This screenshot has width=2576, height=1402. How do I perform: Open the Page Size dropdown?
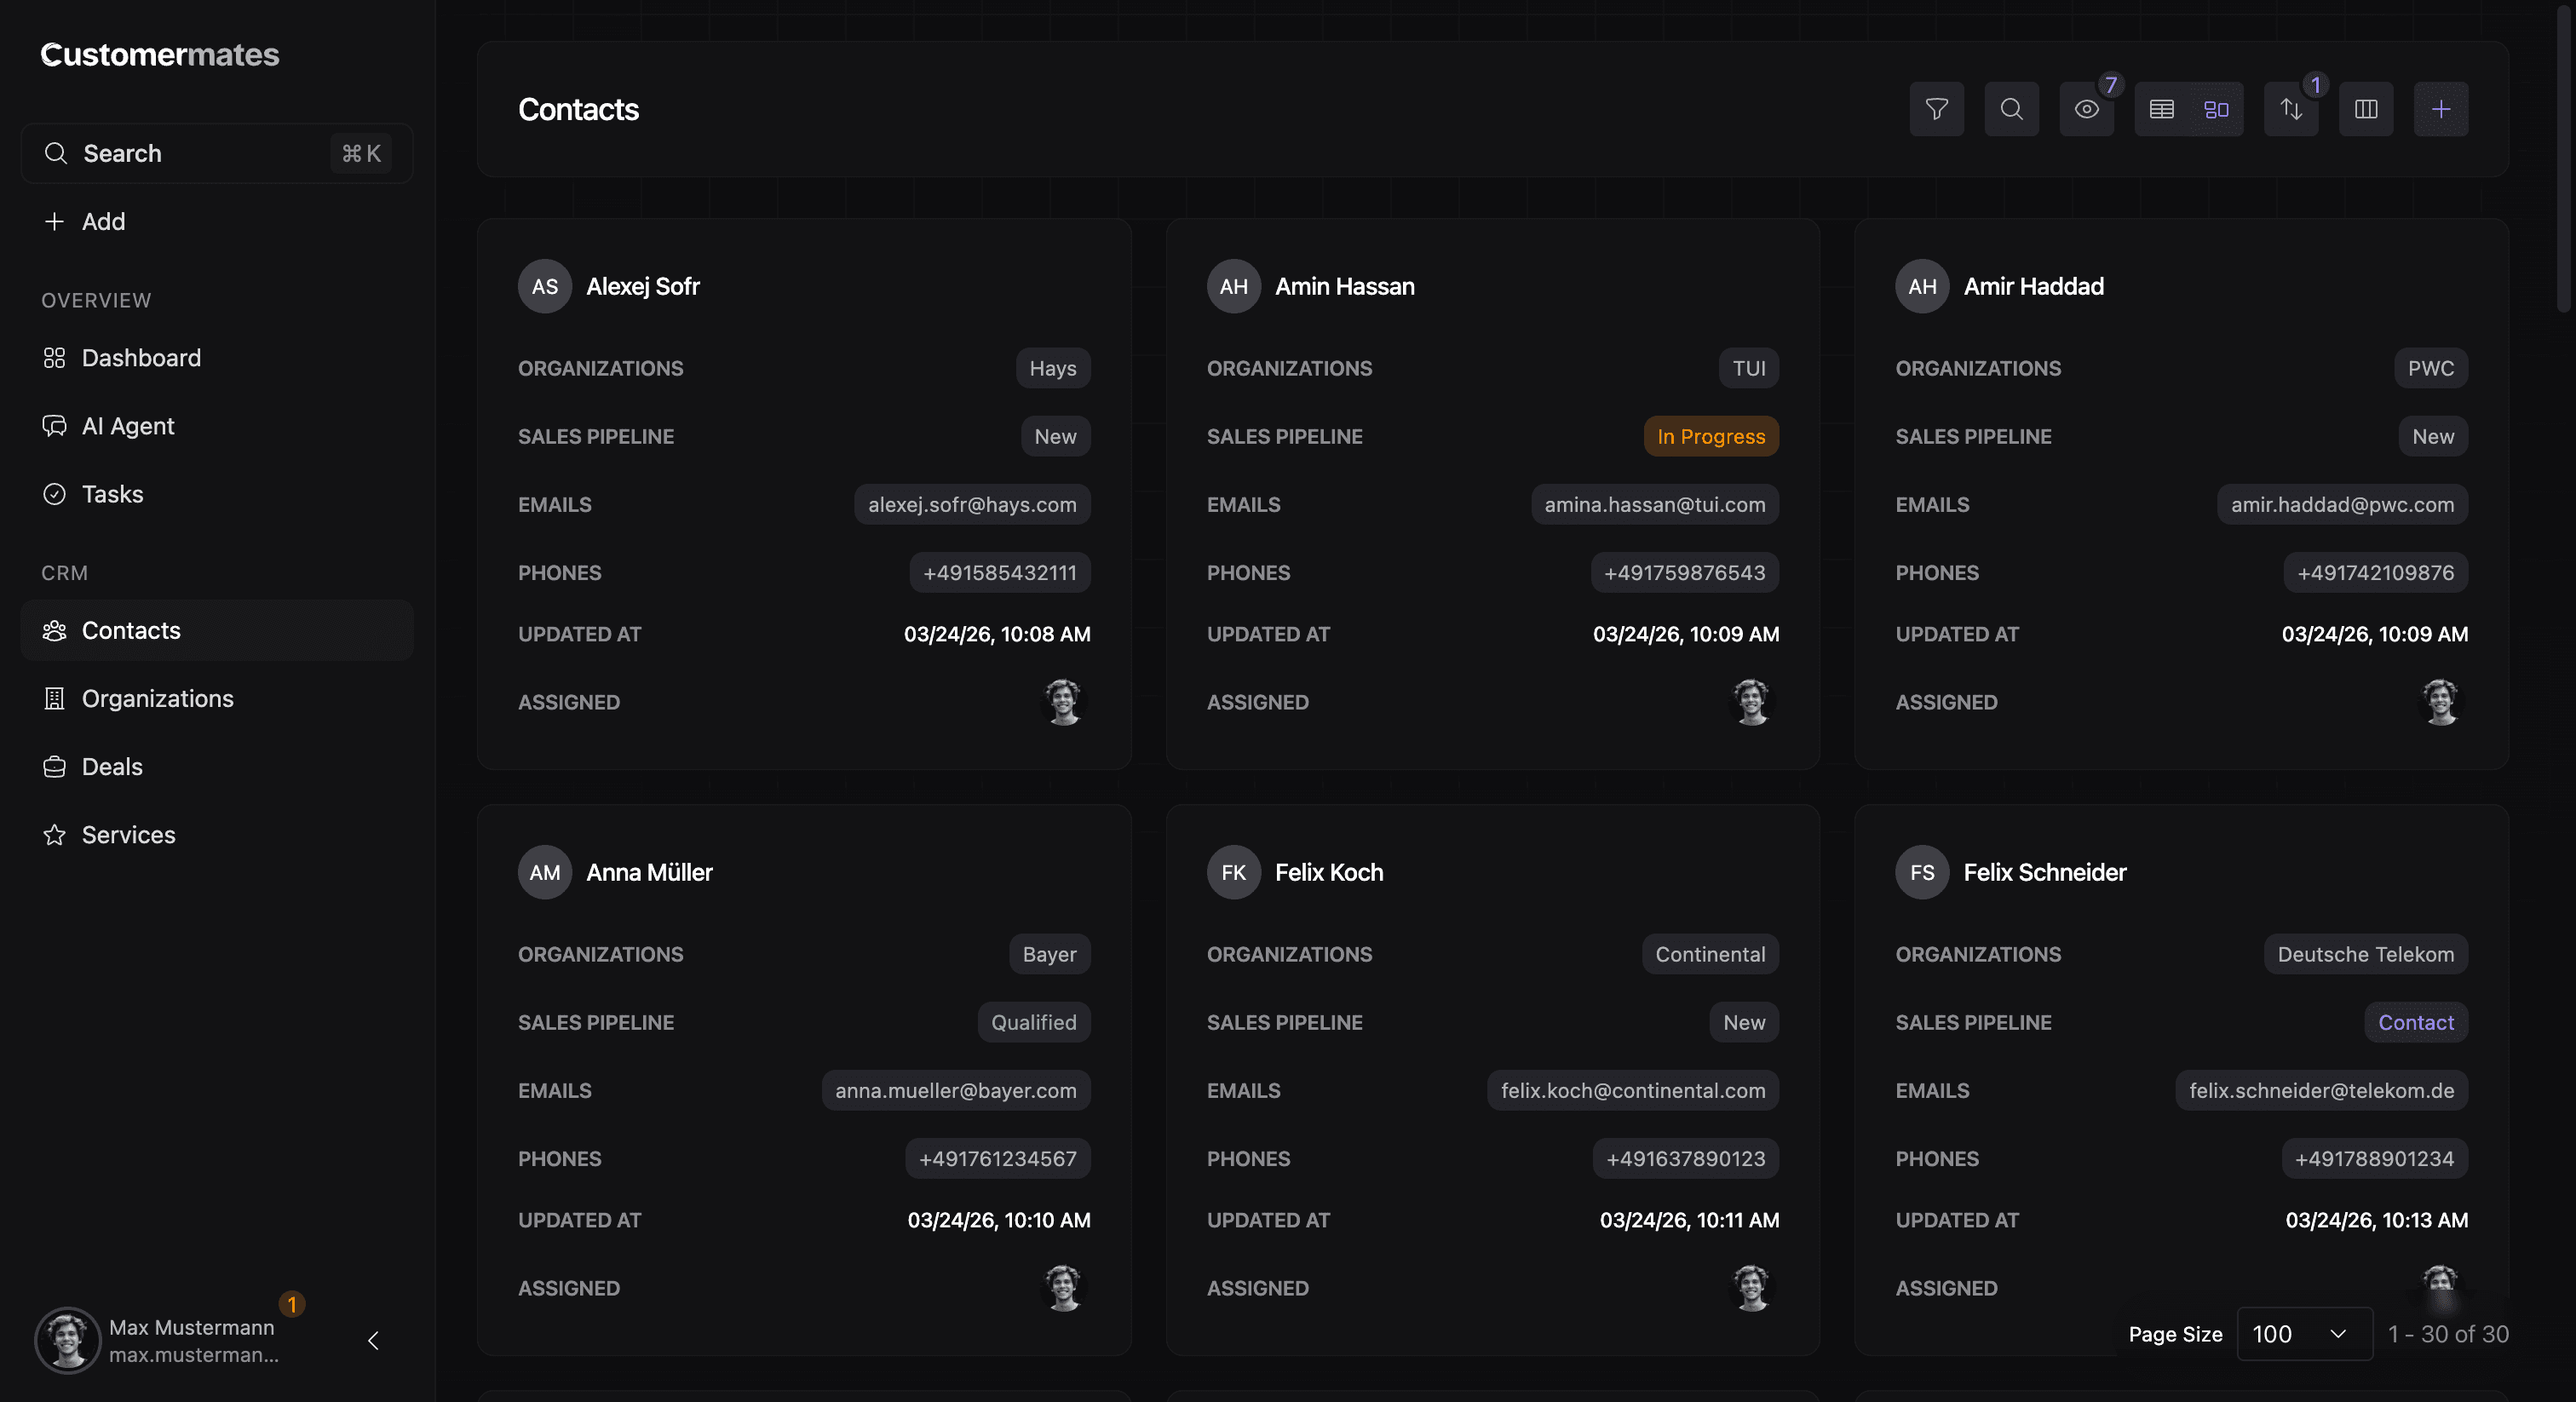coord(2303,1333)
